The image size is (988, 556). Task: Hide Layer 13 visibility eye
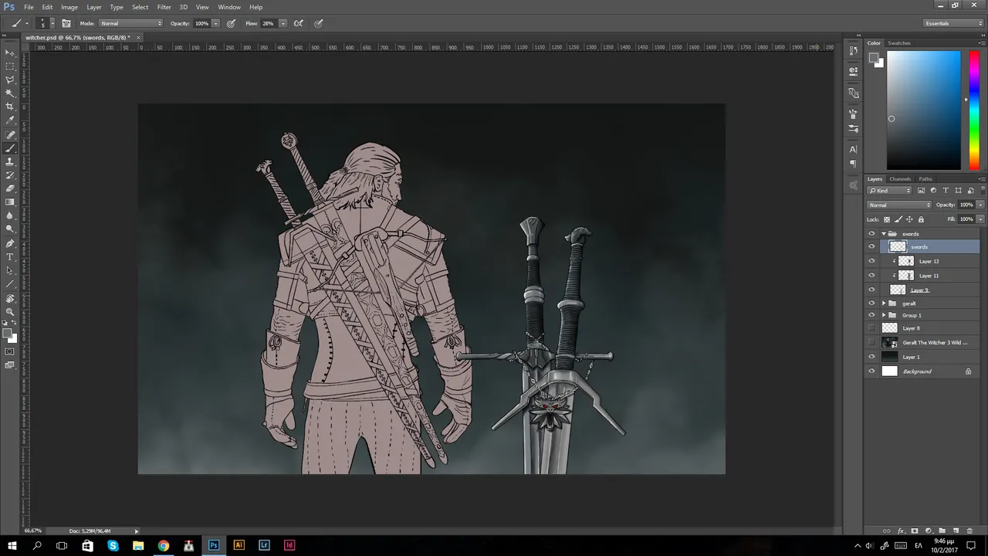[871, 261]
